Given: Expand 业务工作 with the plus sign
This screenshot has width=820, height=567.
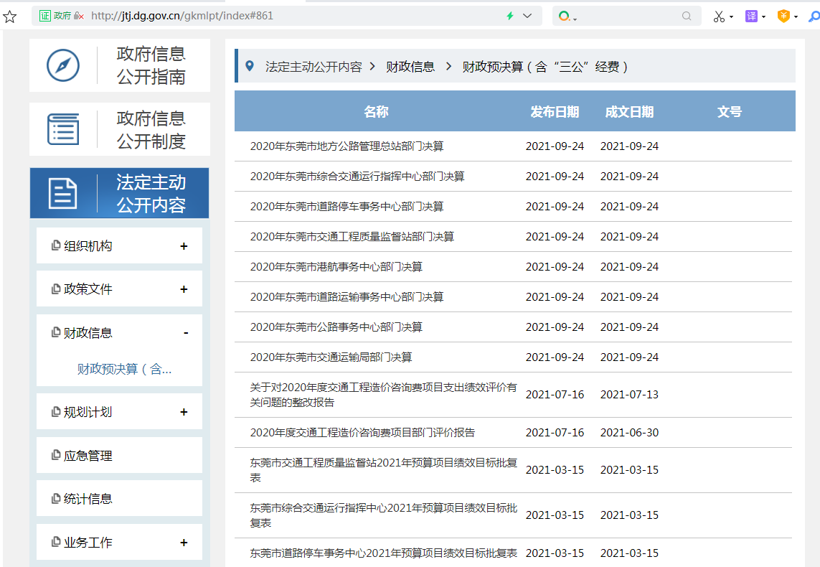Looking at the screenshot, I should click(x=184, y=543).
